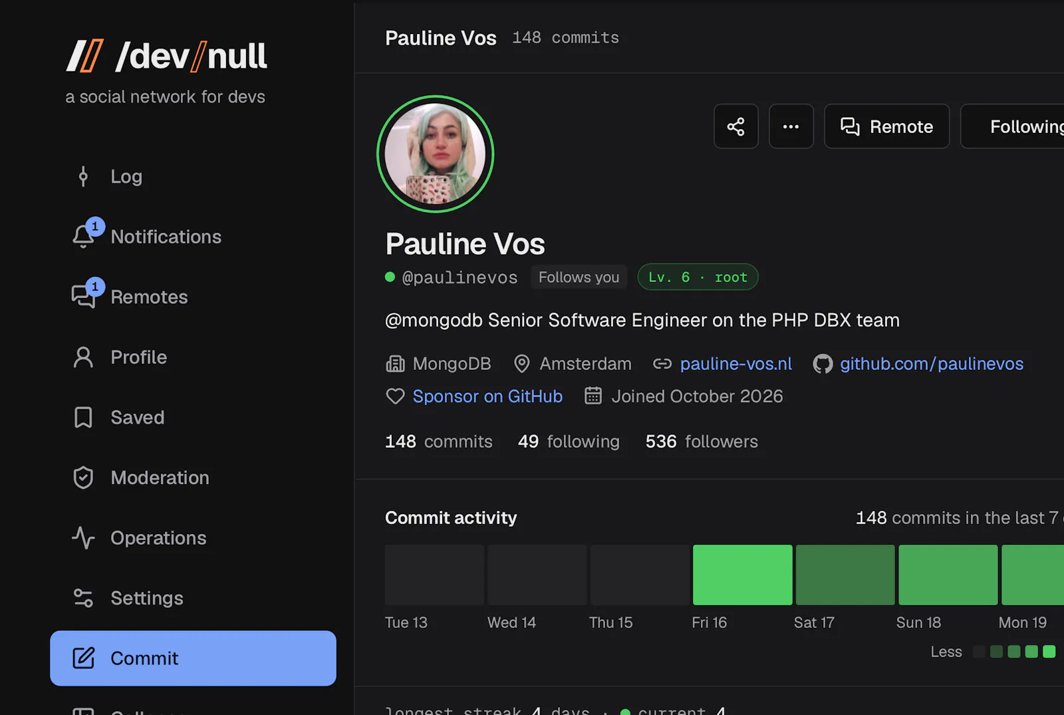Click Pauline Vos profile avatar
This screenshot has height=715, width=1064.
point(436,154)
